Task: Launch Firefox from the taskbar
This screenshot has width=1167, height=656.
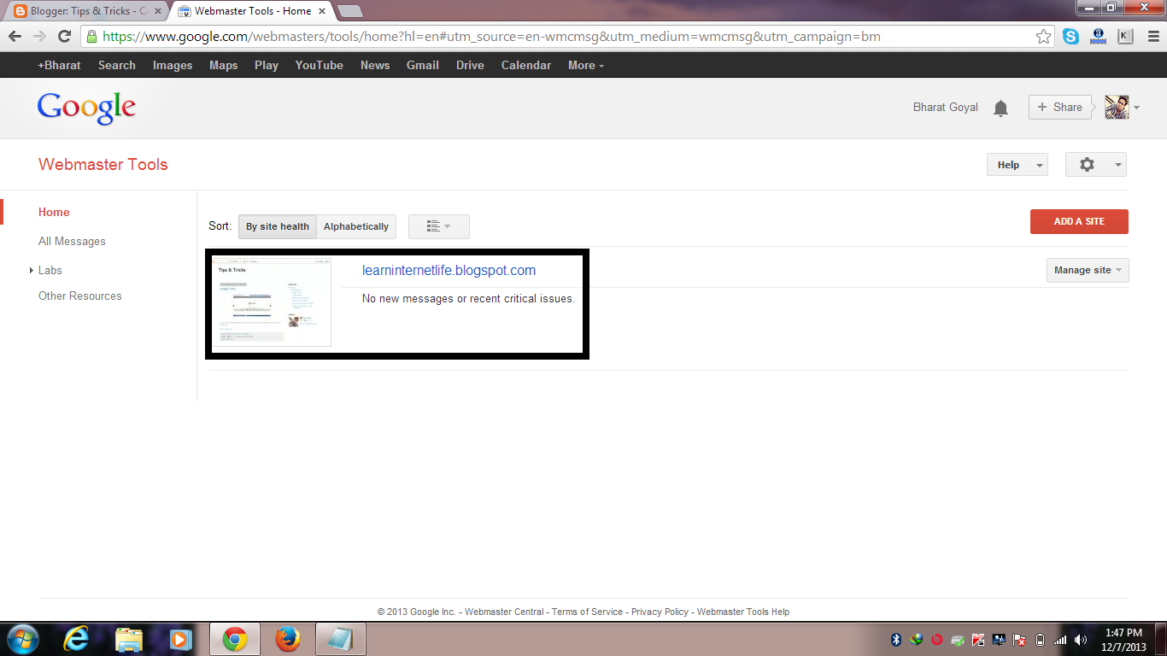Action: click(288, 639)
